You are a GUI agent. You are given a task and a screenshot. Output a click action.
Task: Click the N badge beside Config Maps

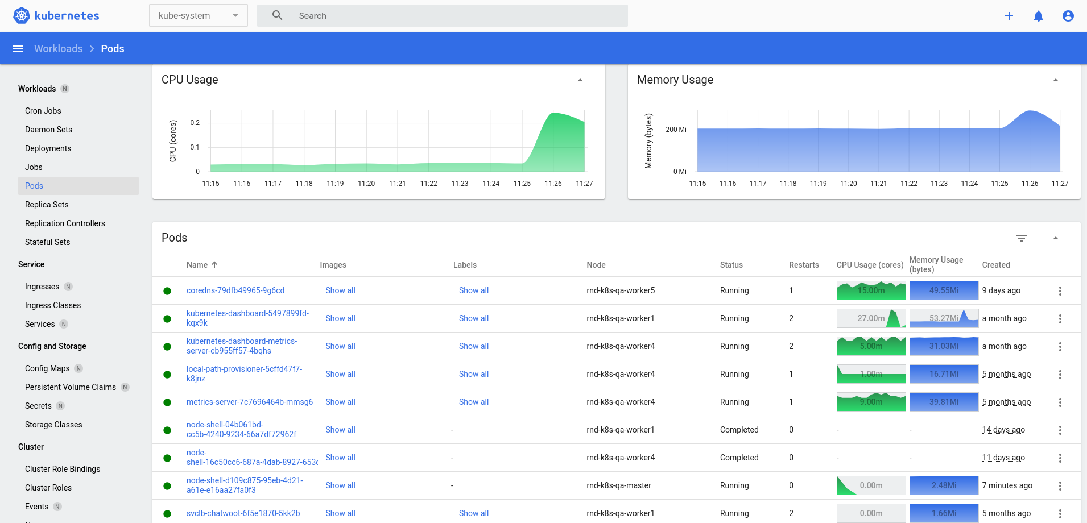pos(78,368)
